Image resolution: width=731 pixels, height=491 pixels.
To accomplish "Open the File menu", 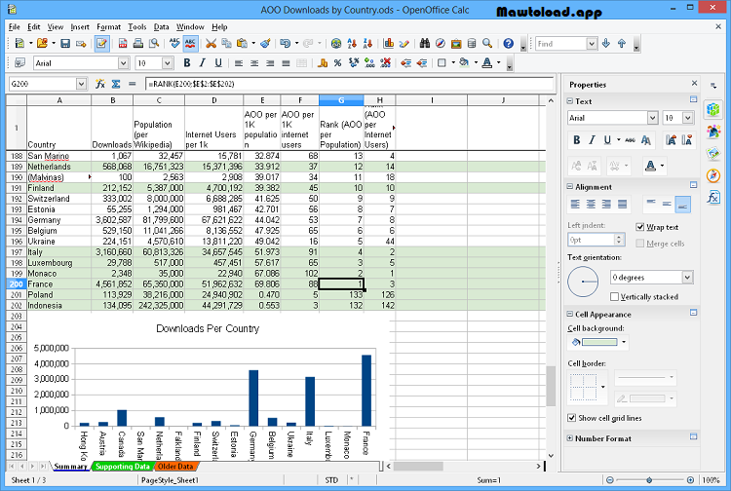I will pos(14,27).
